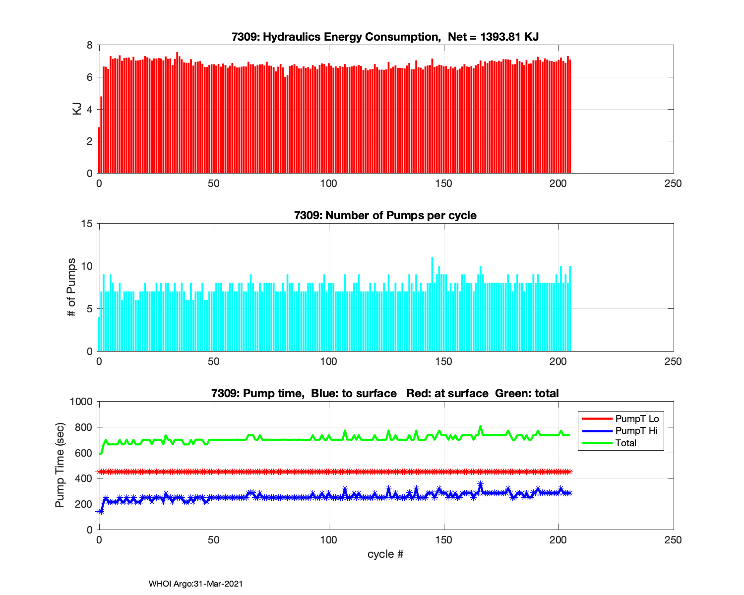Click the green line swatch in legend
This screenshot has width=744, height=595.
coord(597,443)
